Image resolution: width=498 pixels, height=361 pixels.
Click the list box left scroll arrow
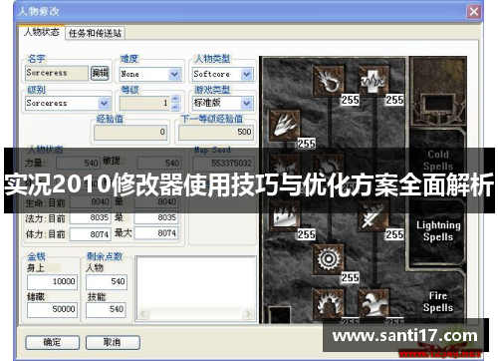143,314
